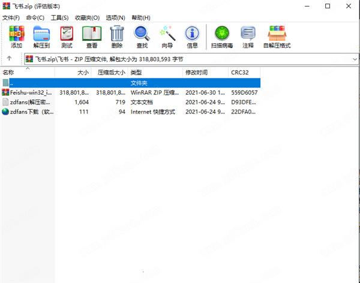
Task: Go up one level with arrow icon
Action: pos(9,58)
